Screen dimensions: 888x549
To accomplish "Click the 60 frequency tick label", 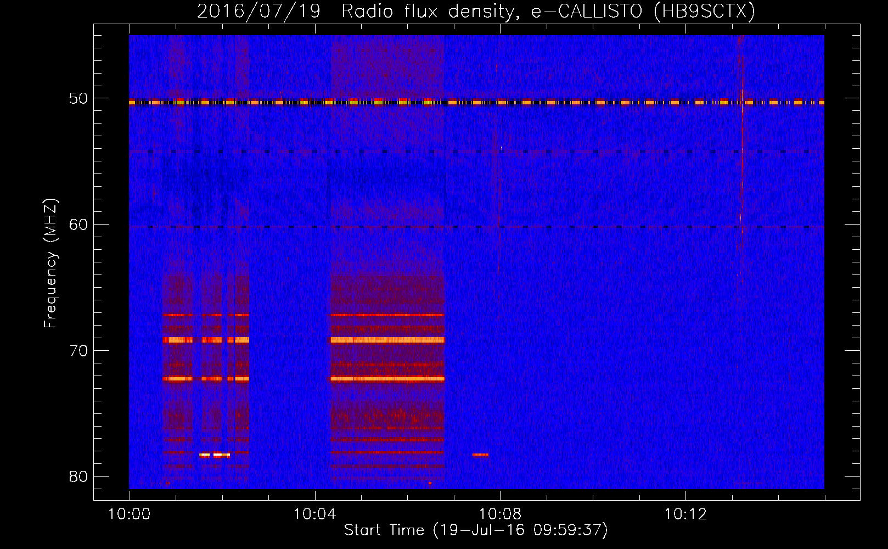I will tap(78, 225).
